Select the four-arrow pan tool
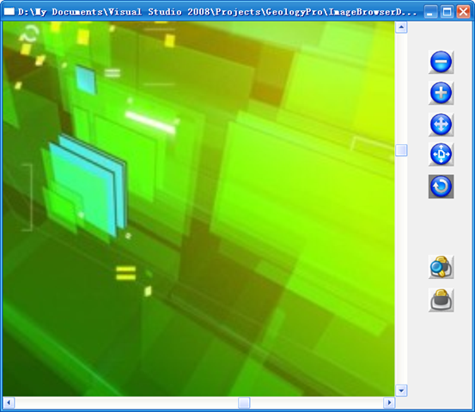Image resolution: width=475 pixels, height=412 pixels. pos(442,124)
